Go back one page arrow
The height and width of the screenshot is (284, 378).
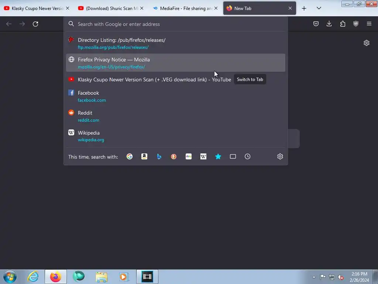point(9,24)
